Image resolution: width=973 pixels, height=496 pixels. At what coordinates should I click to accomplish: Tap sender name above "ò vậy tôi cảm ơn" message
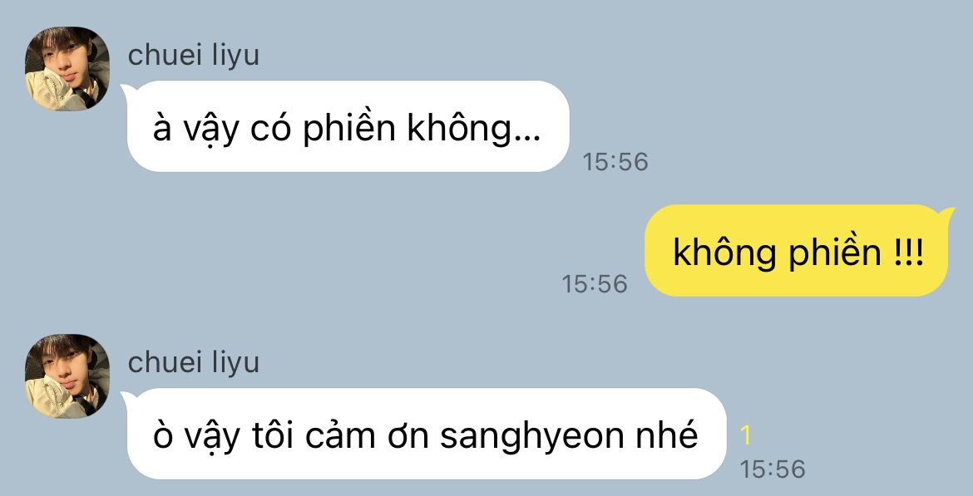coord(194,363)
